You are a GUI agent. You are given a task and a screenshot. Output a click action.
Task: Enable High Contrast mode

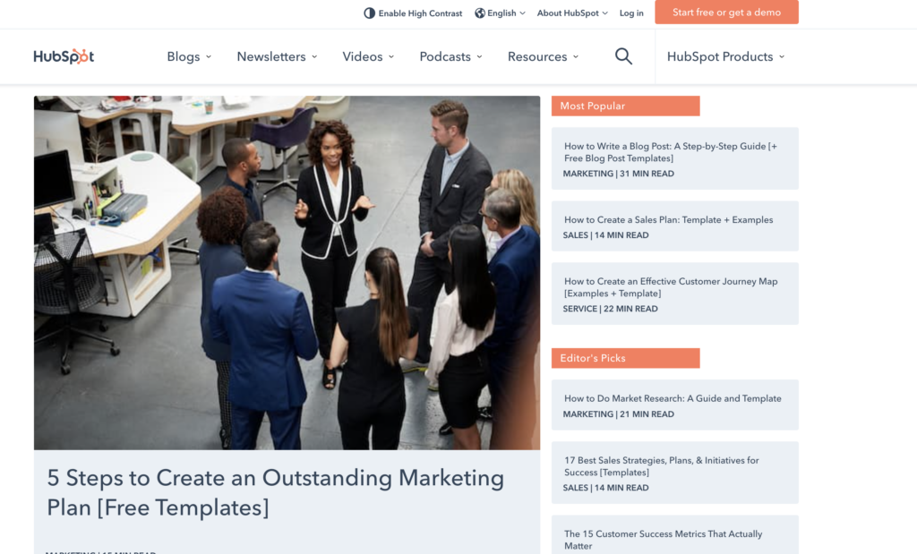413,13
